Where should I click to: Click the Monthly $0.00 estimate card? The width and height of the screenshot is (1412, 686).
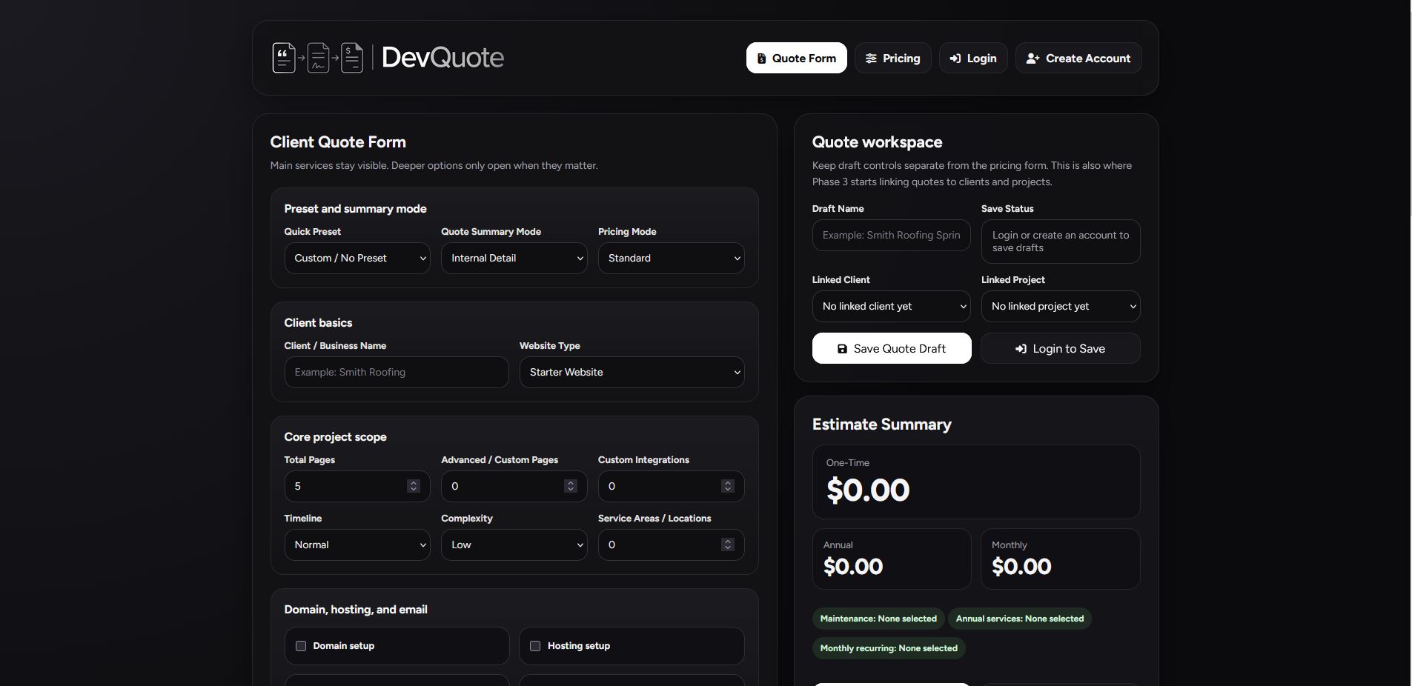(1061, 559)
